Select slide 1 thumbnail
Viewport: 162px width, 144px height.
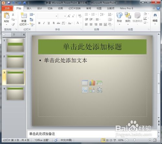tap(15, 45)
